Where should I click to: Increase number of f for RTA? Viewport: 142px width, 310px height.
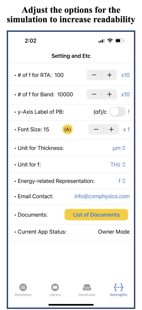click(x=109, y=75)
